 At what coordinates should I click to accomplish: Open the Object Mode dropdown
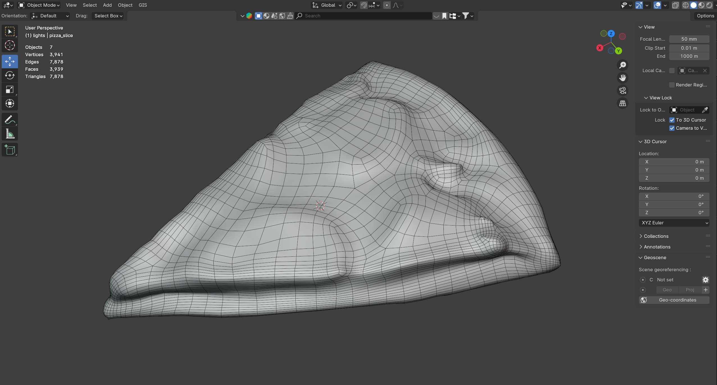tap(39, 5)
